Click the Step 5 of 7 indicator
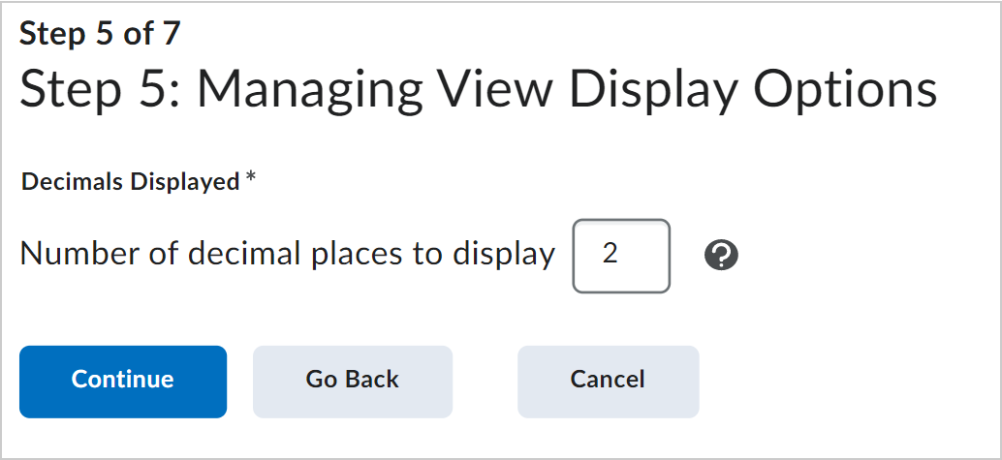This screenshot has height=460, width=1002. tap(101, 34)
